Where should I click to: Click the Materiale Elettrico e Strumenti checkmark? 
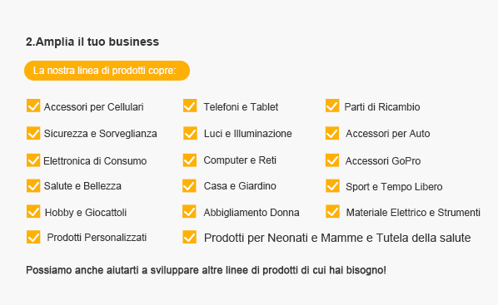[332, 211]
